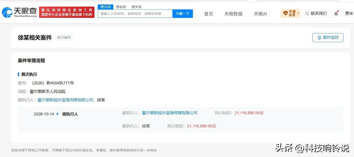
Task: Click the company's 执行标的 amount 21,116,886.00元
Action: point(249,113)
